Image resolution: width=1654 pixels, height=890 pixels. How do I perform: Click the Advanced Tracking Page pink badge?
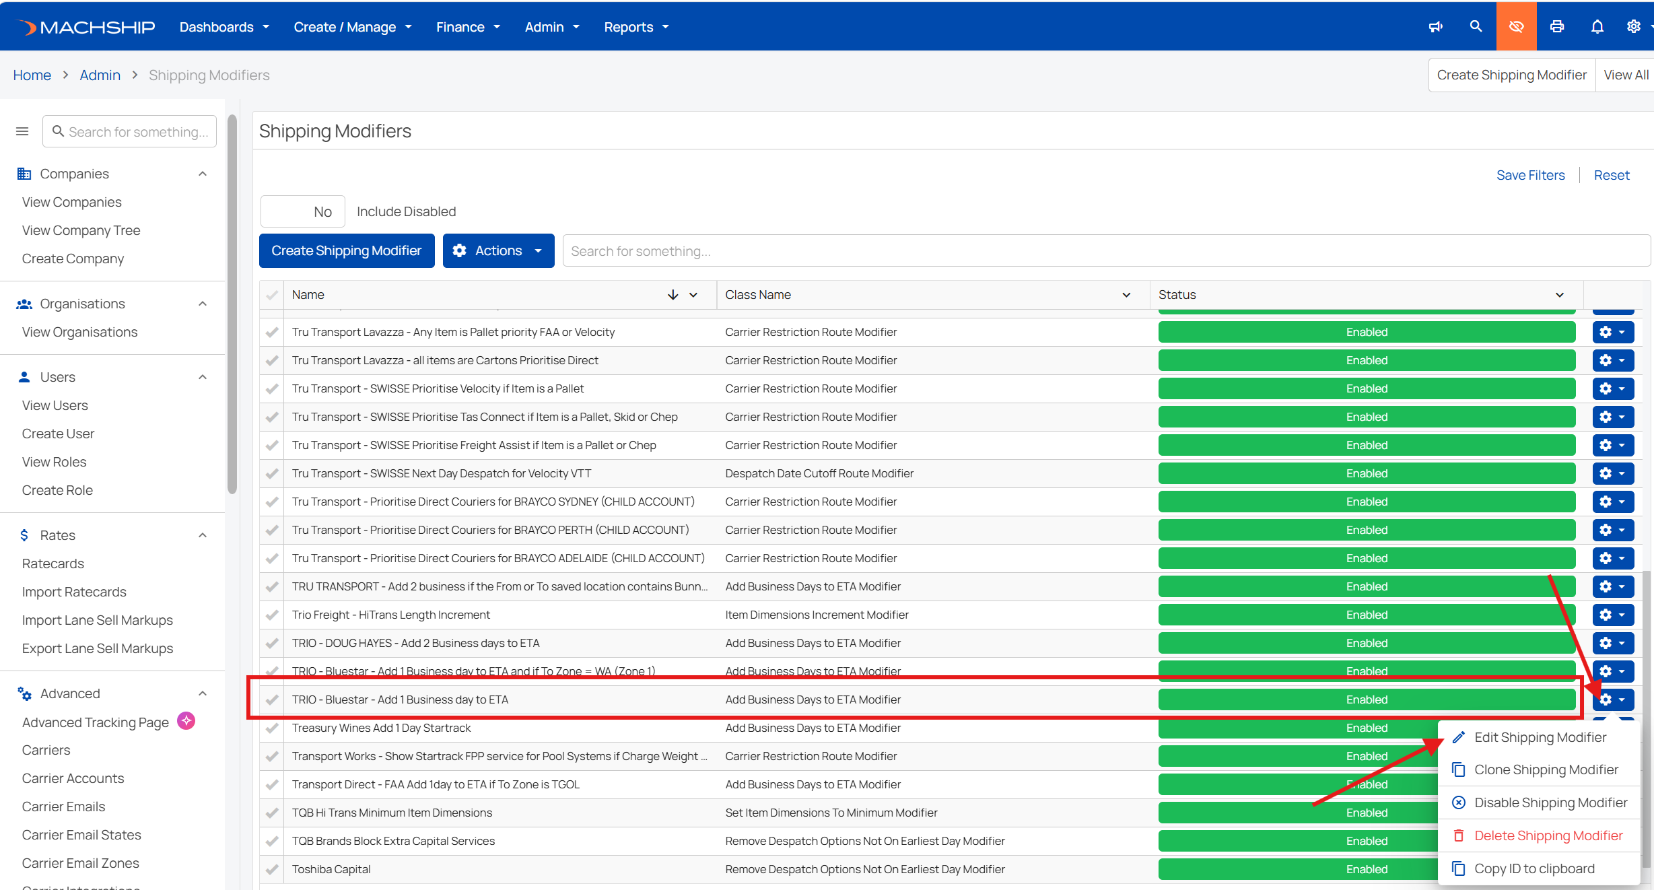coord(186,721)
